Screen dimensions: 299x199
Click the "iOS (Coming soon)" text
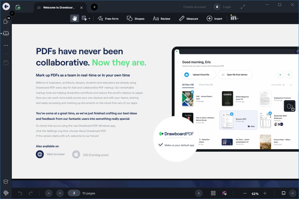pos(96,155)
